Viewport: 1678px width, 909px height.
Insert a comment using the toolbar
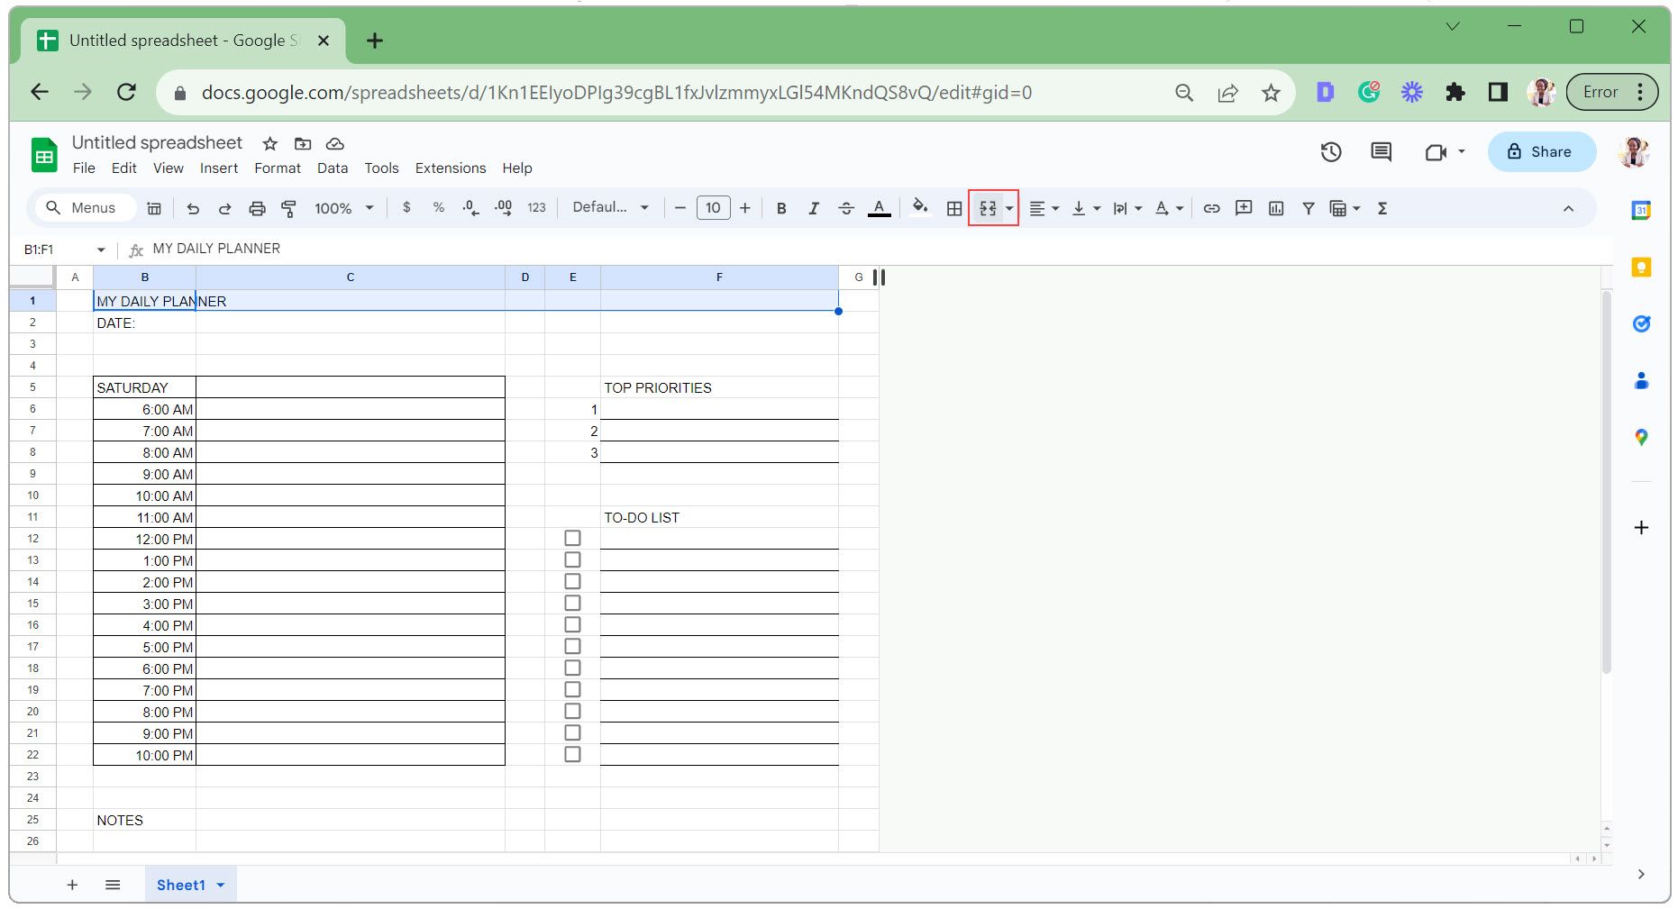pyautogui.click(x=1244, y=208)
